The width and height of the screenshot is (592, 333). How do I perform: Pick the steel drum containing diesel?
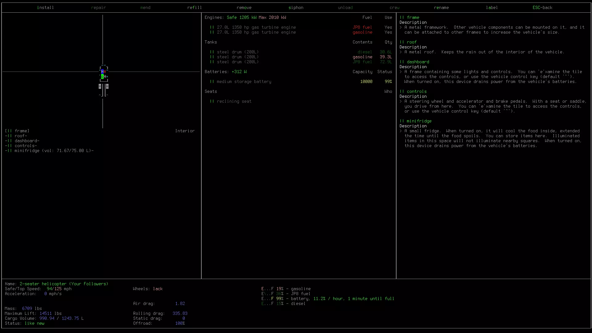click(301, 52)
